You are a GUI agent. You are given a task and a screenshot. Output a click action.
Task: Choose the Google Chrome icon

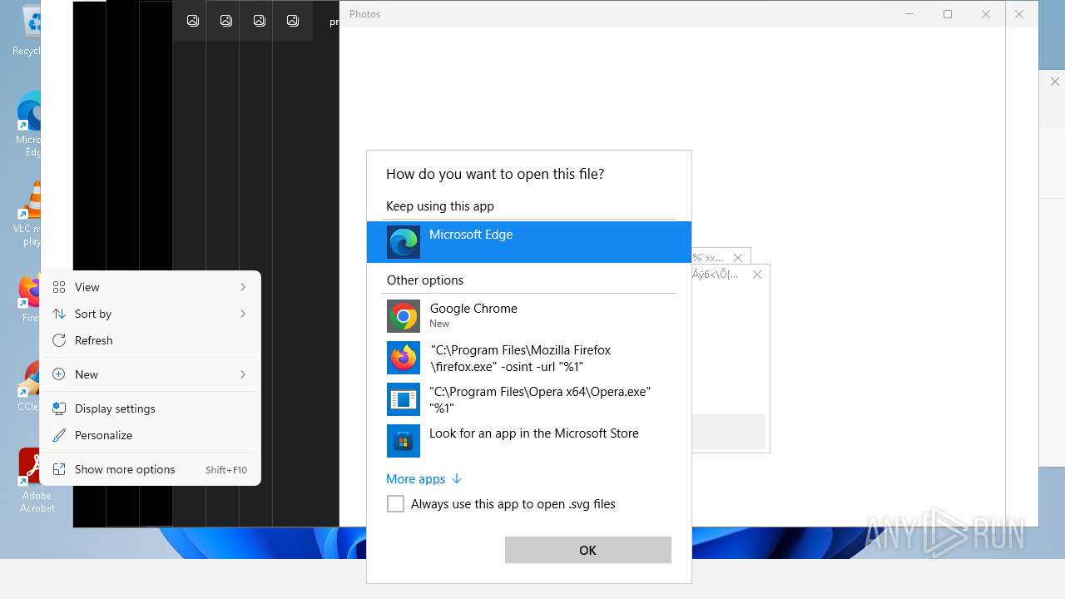(x=404, y=316)
